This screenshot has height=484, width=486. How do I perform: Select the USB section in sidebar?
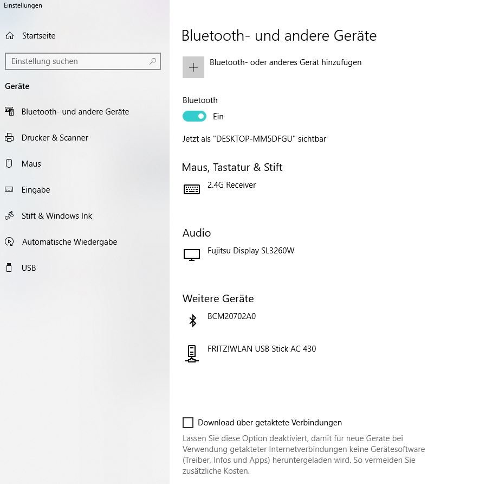[29, 268]
